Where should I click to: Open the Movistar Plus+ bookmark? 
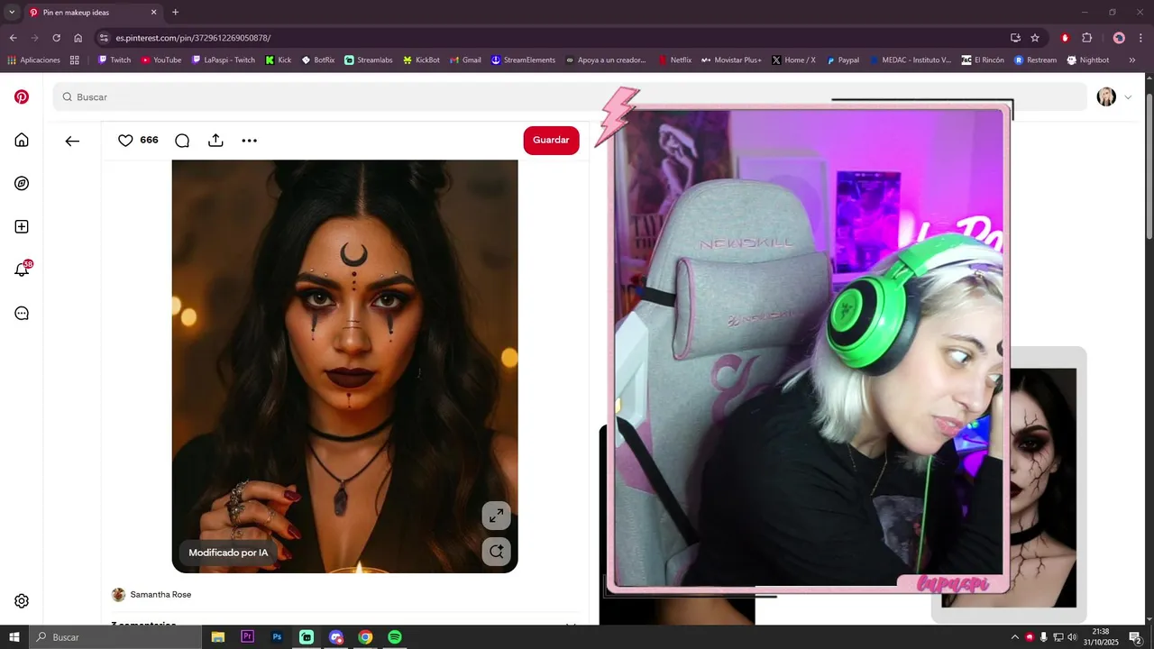click(x=731, y=60)
